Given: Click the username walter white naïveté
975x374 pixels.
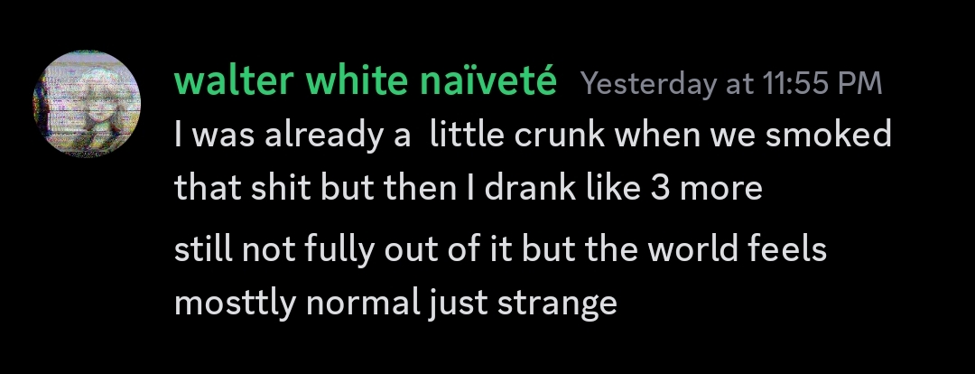Looking at the screenshot, I should click(366, 82).
